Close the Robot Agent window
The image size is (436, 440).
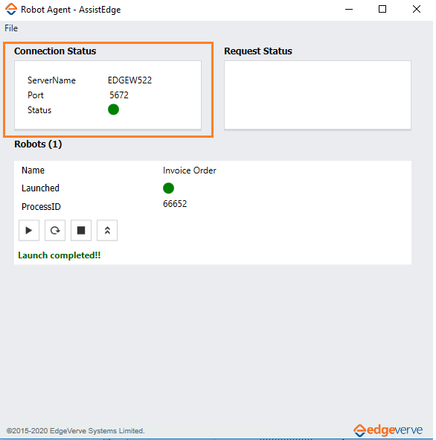tap(417, 9)
